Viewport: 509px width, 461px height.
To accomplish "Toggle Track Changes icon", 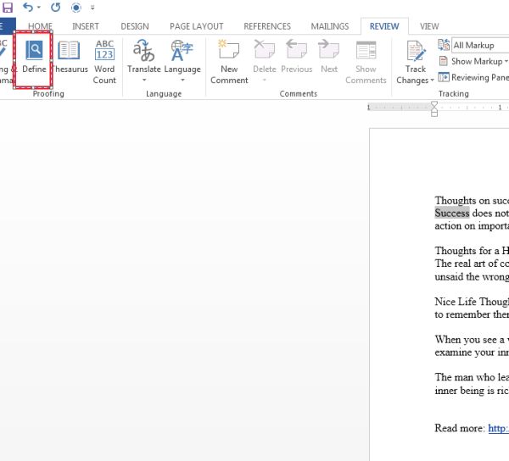I will click(416, 51).
